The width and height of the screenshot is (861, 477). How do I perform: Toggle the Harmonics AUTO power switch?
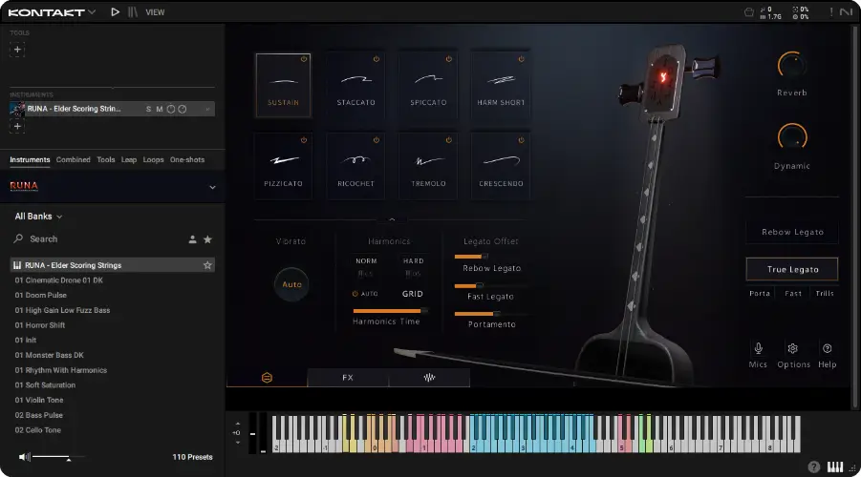[x=355, y=294]
